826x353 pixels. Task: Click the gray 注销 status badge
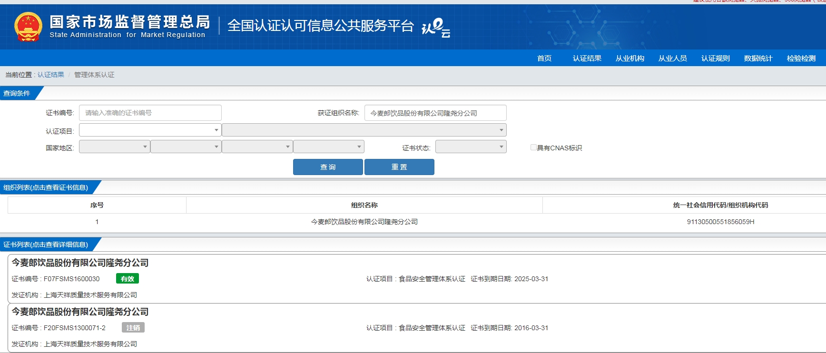pyautogui.click(x=133, y=328)
